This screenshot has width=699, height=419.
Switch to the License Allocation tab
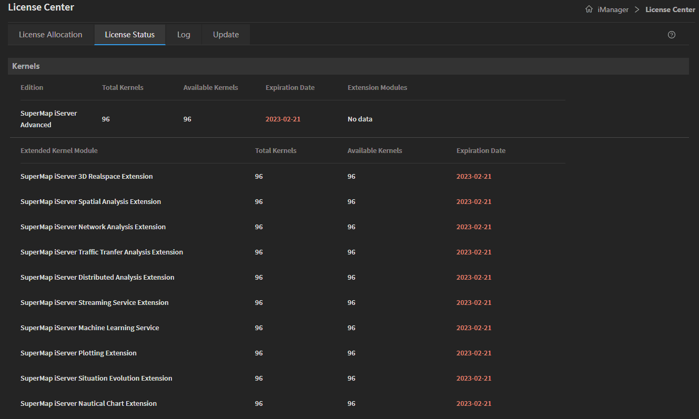[50, 35]
